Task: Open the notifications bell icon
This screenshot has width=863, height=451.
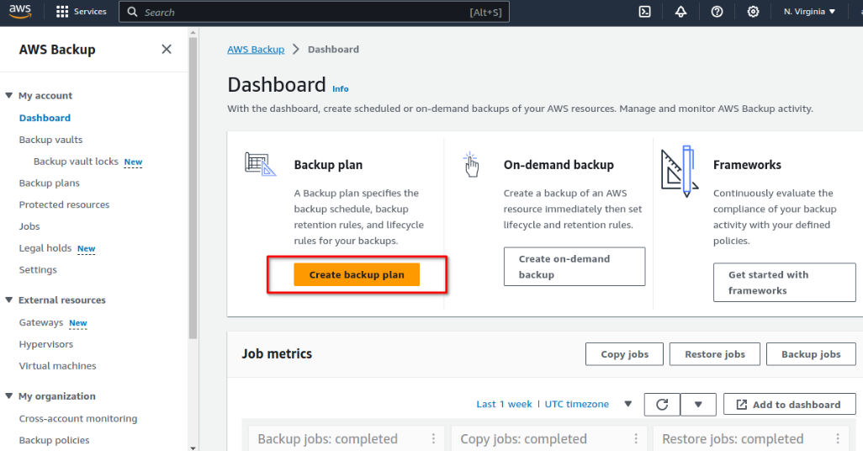Action: pyautogui.click(x=680, y=12)
